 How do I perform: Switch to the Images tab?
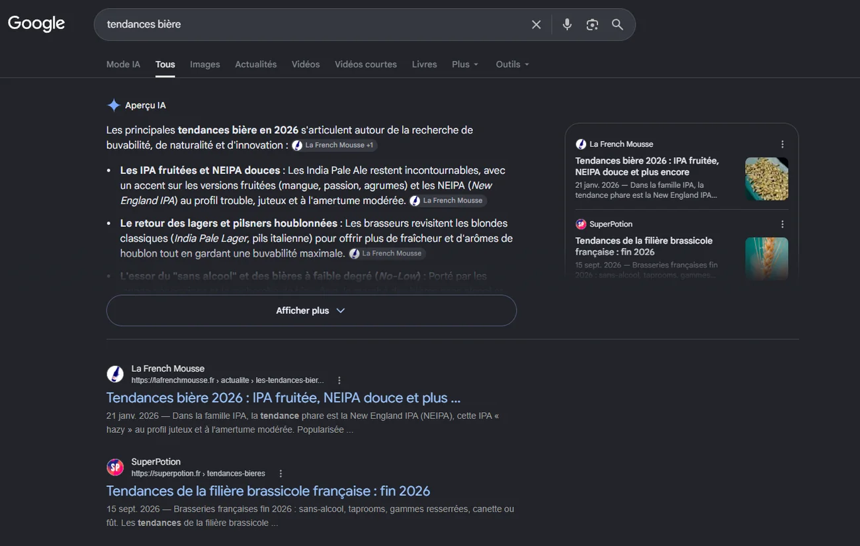point(205,64)
